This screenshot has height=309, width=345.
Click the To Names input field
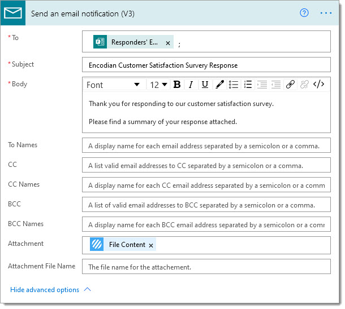[x=206, y=145]
